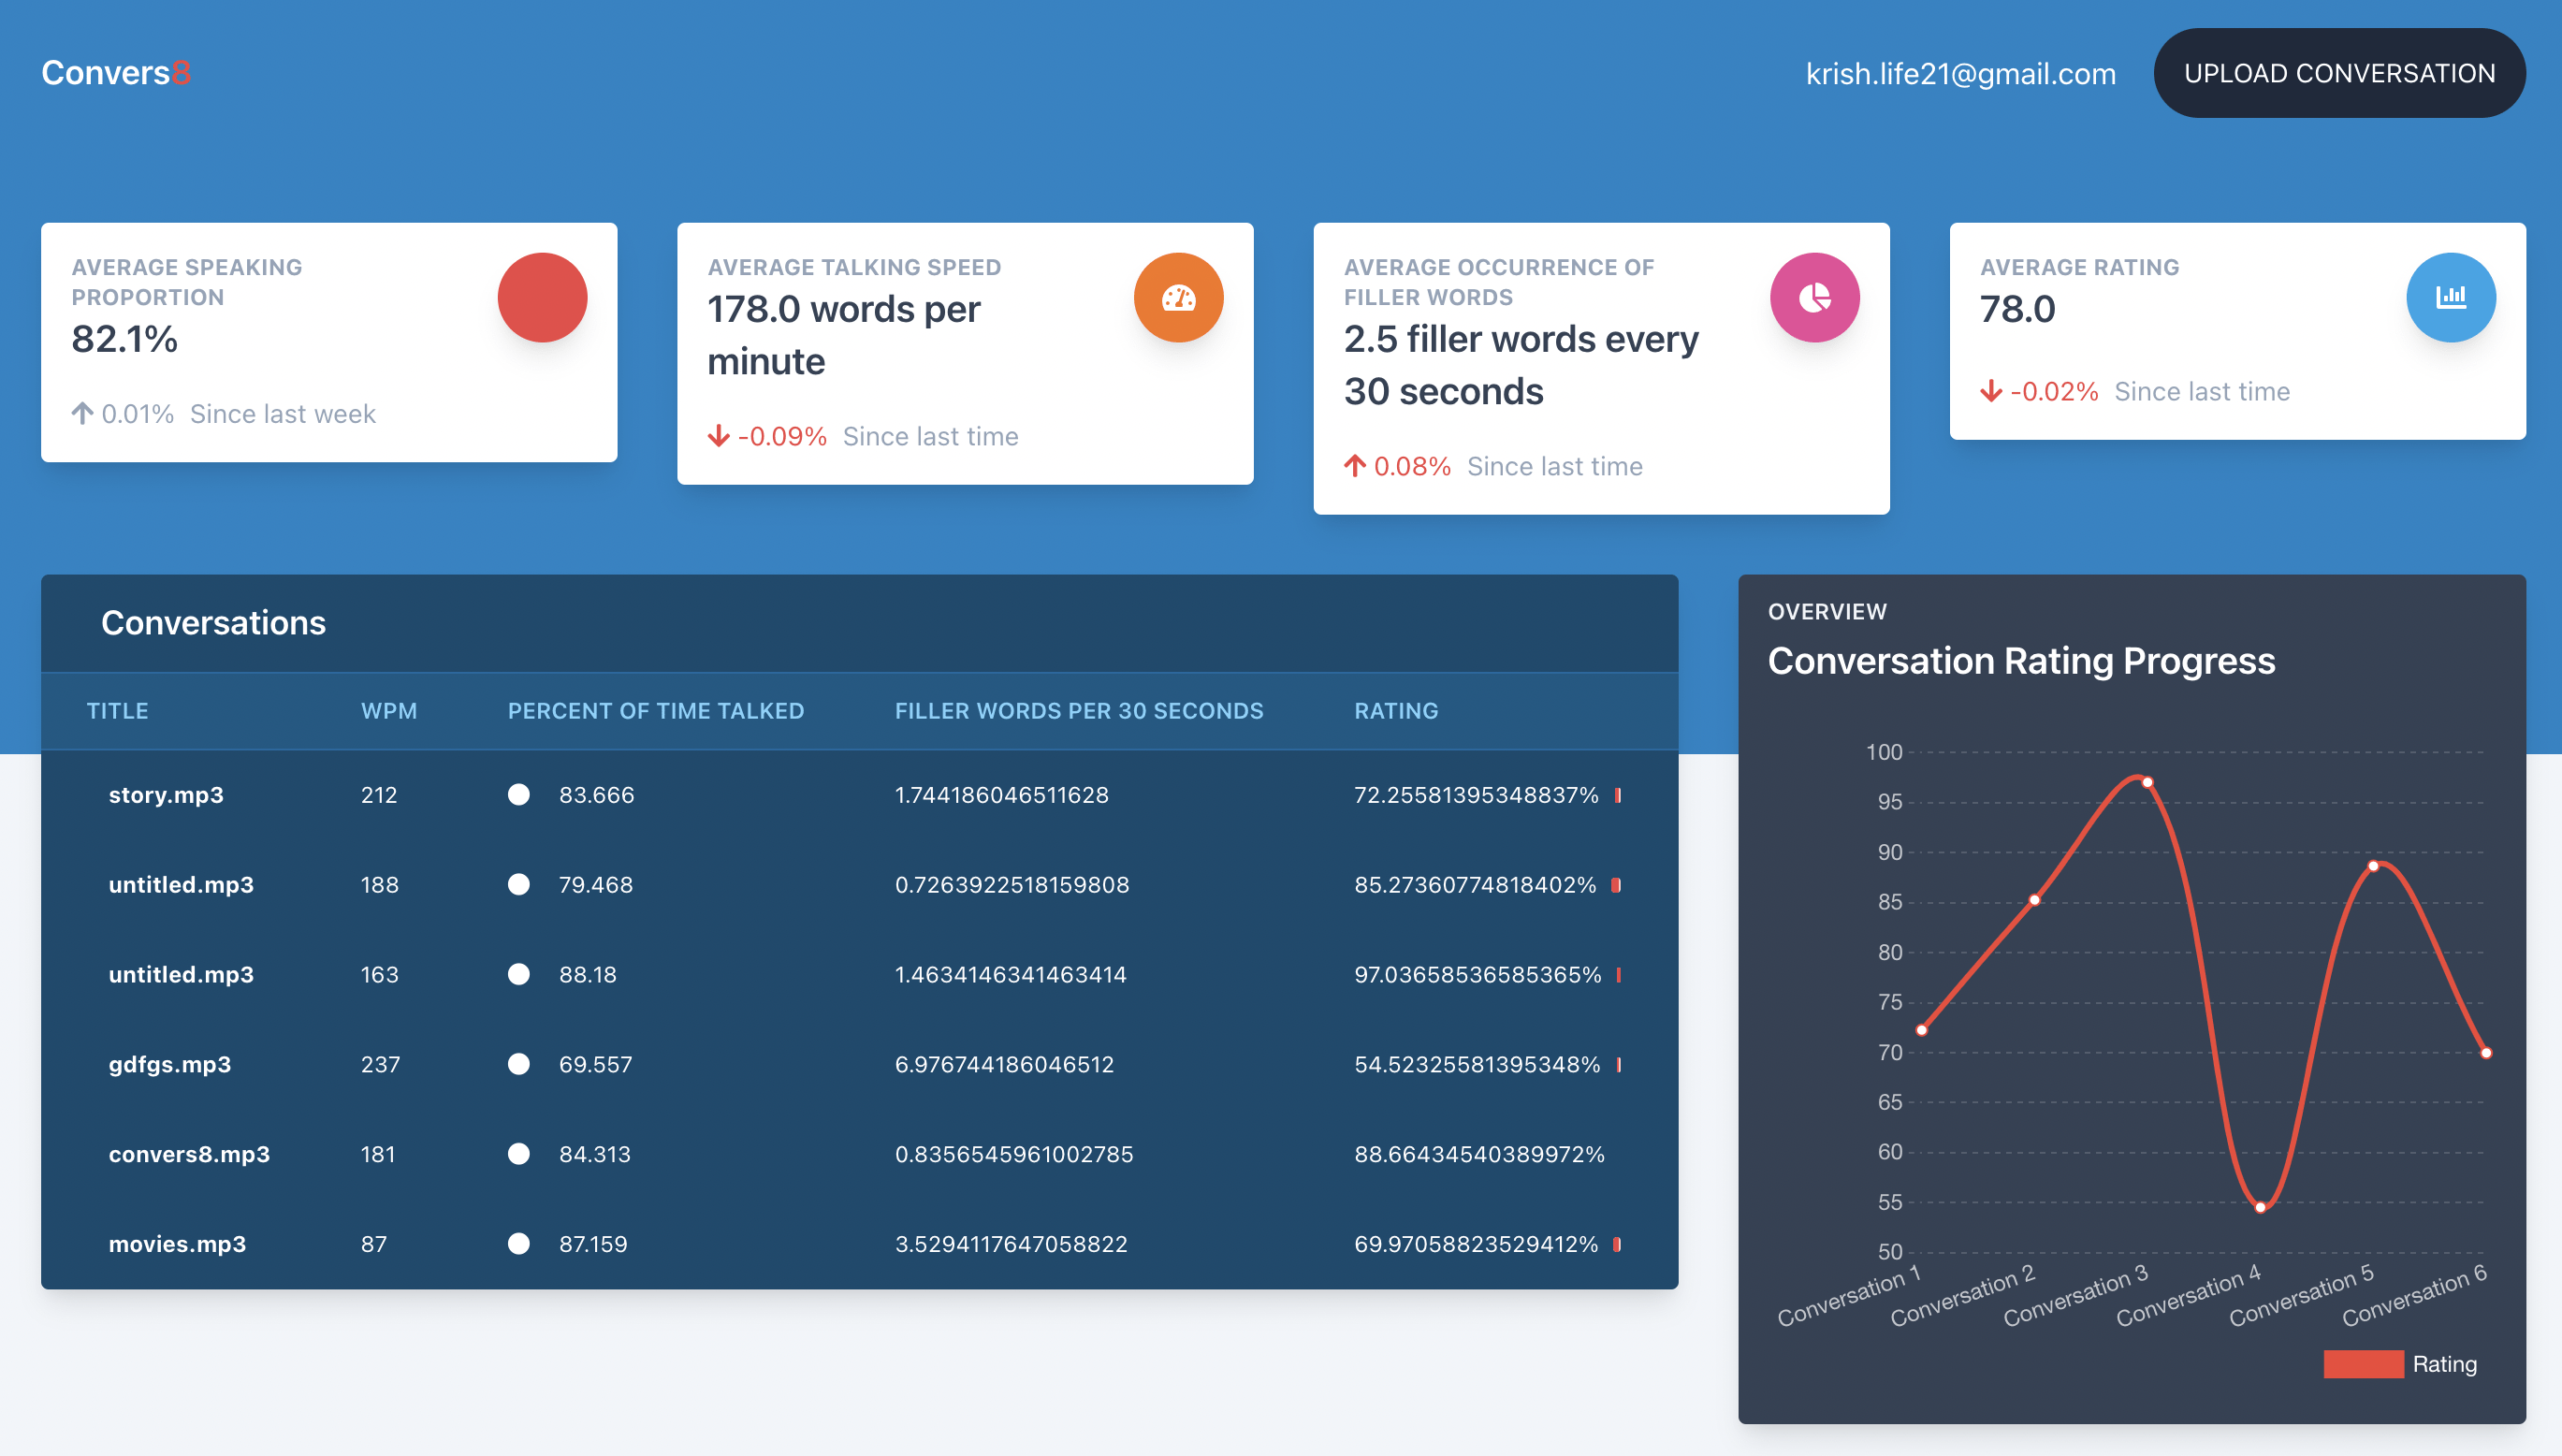This screenshot has height=1456, width=2562.
Task: Toggle the Rating legend swatch in chart
Action: pyautogui.click(x=2362, y=1364)
